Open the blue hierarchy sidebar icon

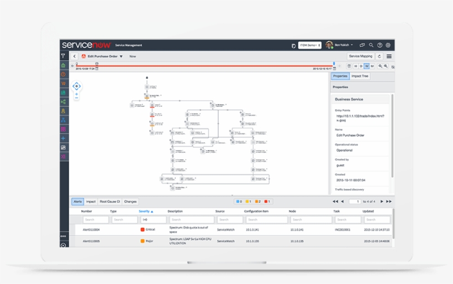(x=63, y=120)
